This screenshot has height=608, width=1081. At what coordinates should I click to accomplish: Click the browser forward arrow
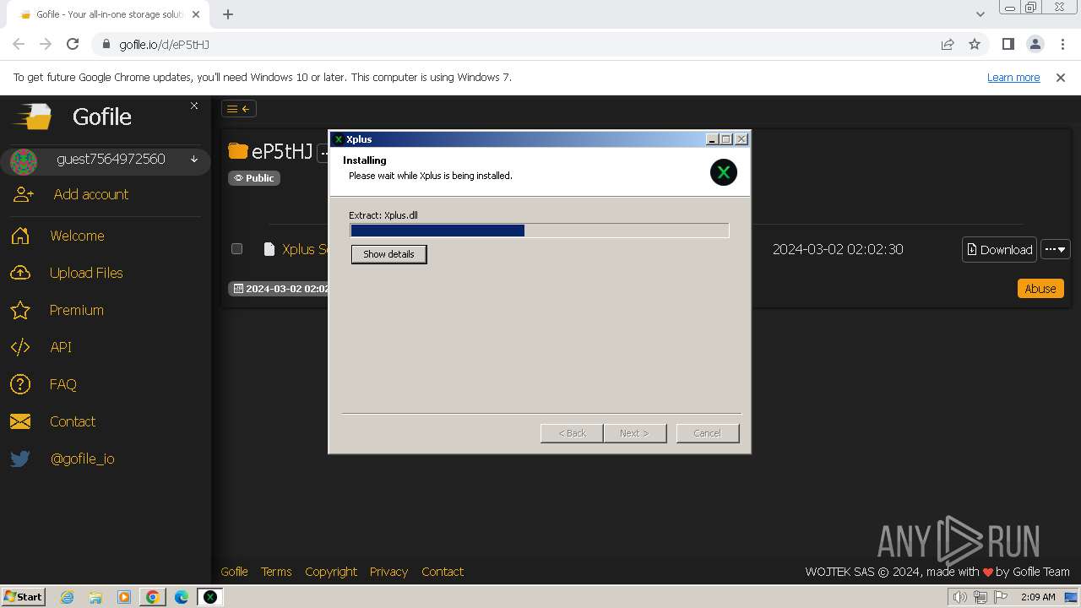pyautogui.click(x=46, y=44)
